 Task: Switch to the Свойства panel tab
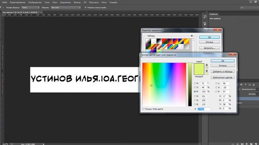pyautogui.click(x=213, y=14)
